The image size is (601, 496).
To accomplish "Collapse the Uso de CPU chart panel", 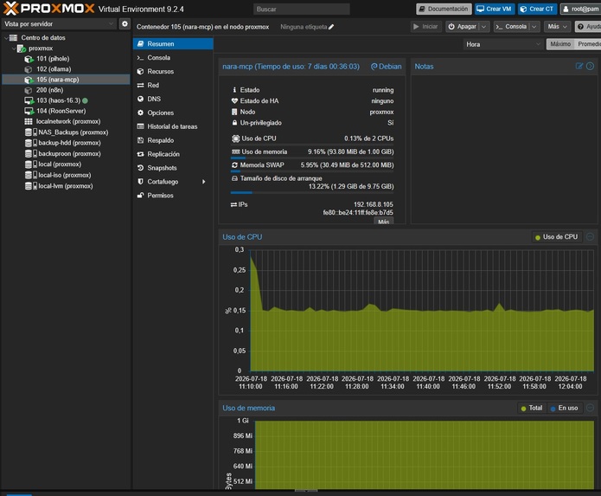I will [x=591, y=236].
